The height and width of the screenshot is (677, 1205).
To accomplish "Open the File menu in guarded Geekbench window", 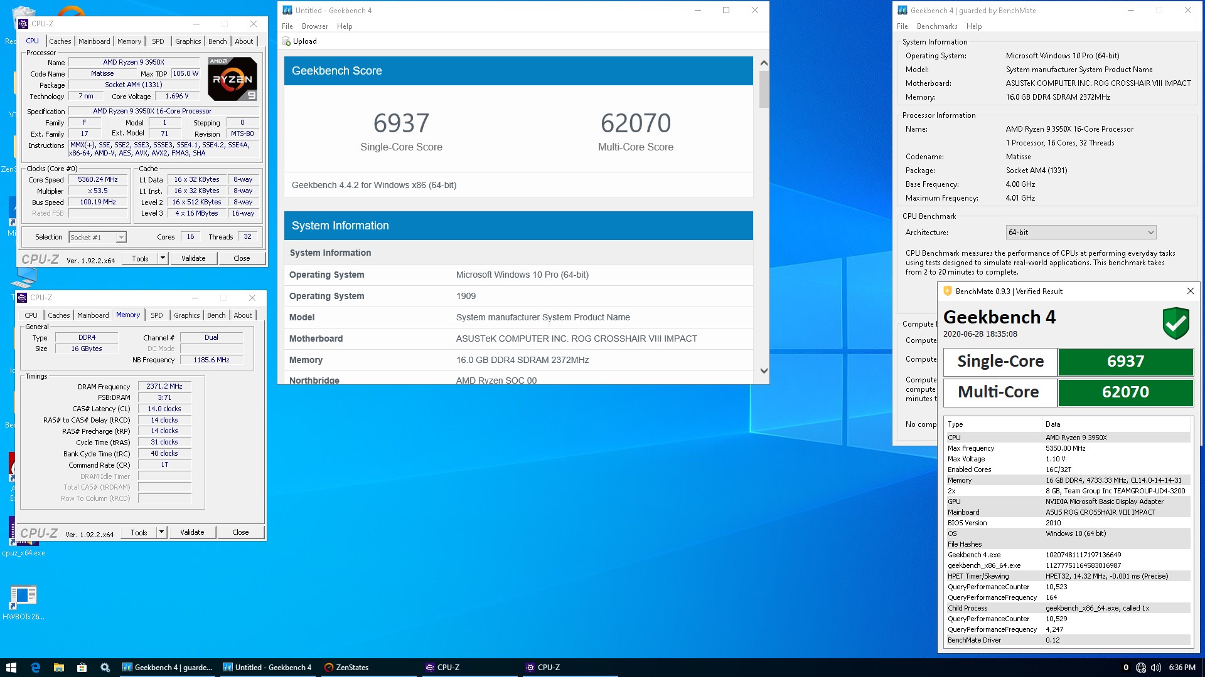I will pyautogui.click(x=902, y=26).
